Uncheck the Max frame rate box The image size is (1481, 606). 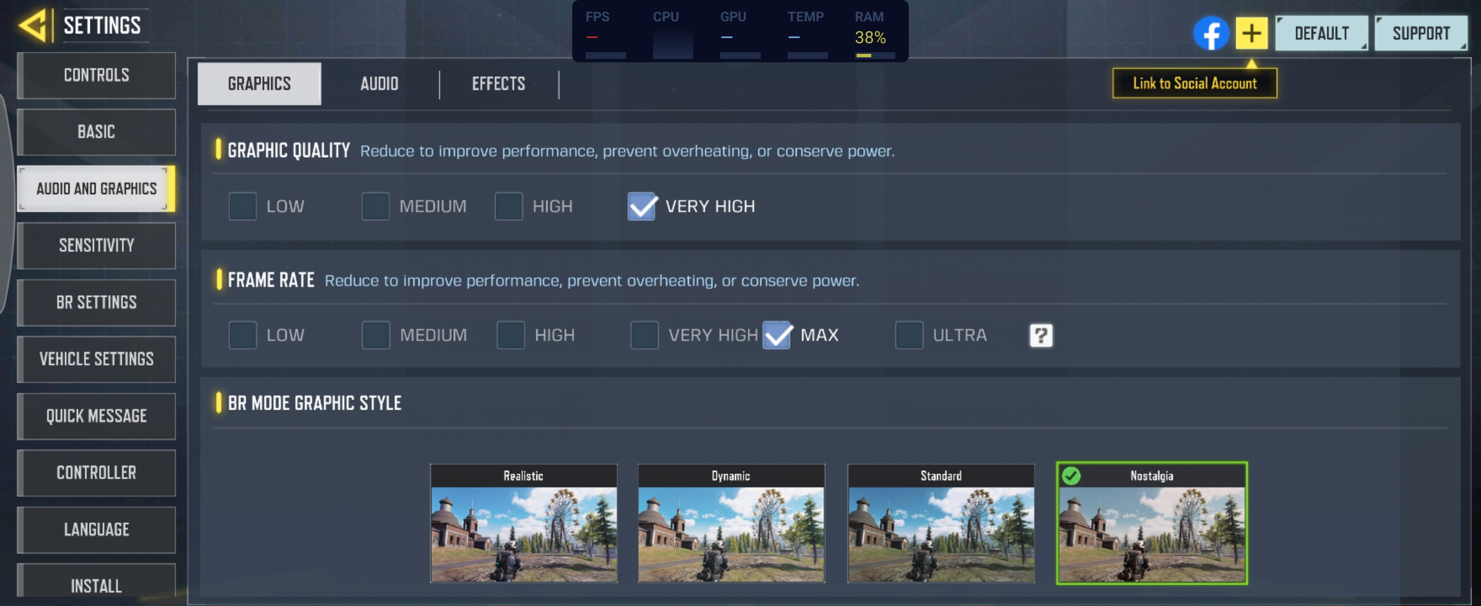point(777,335)
